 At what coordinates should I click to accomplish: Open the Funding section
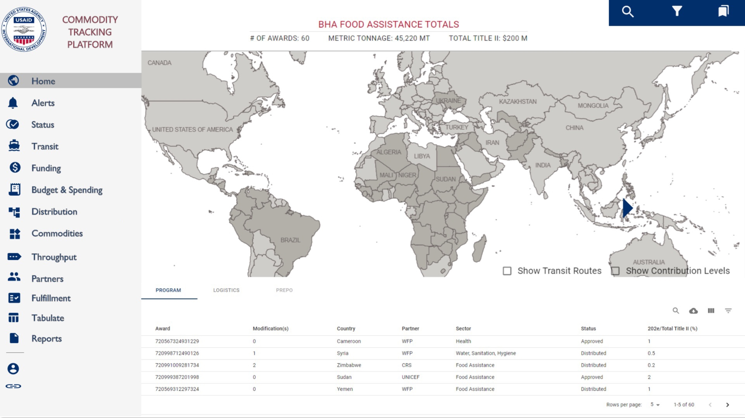tap(46, 167)
